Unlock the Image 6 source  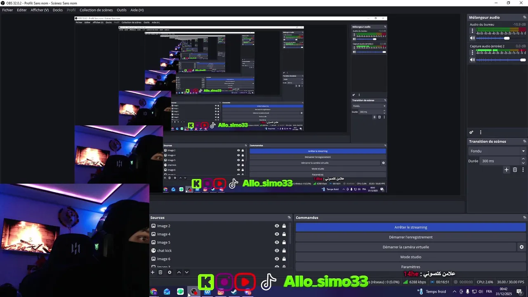(x=284, y=259)
